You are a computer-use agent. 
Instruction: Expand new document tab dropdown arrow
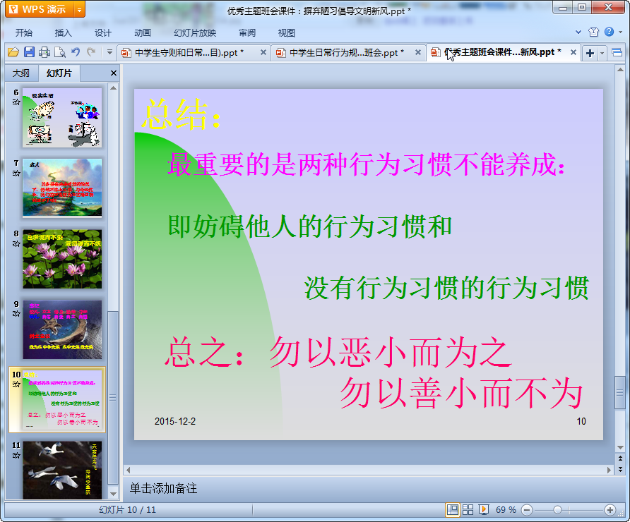click(602, 53)
